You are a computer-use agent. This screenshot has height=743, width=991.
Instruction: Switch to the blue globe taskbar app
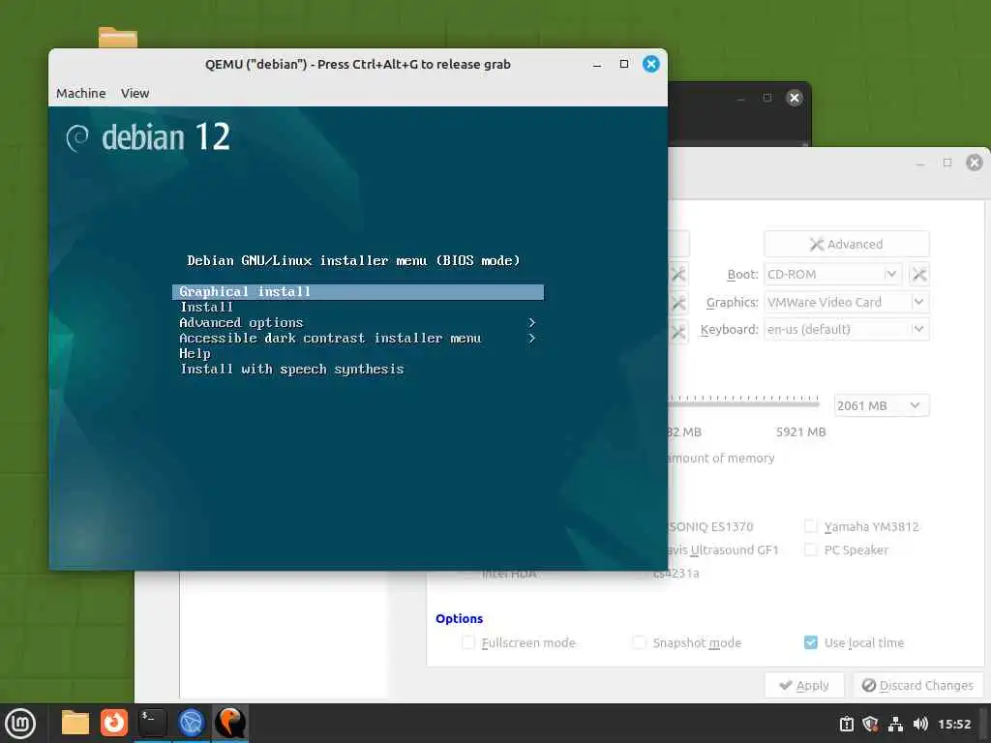(191, 723)
